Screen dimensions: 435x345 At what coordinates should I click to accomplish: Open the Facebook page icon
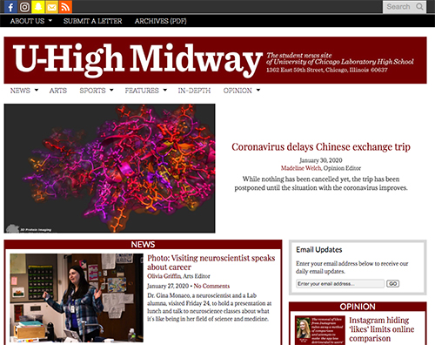10,7
